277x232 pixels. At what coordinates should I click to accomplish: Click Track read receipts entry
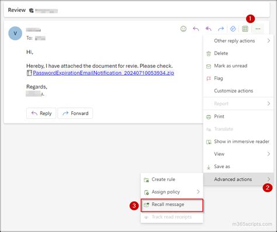click(x=172, y=217)
